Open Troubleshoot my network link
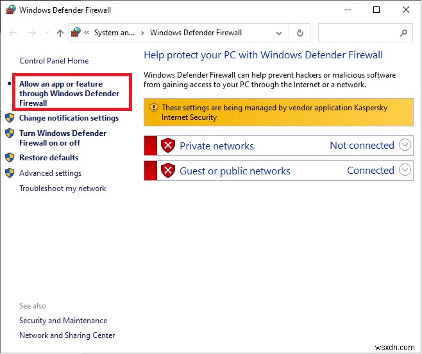 [63, 189]
